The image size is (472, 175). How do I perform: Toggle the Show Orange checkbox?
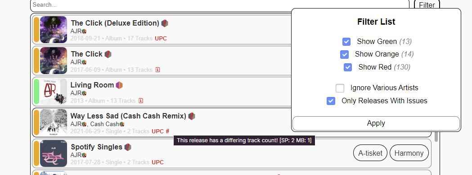344,54
